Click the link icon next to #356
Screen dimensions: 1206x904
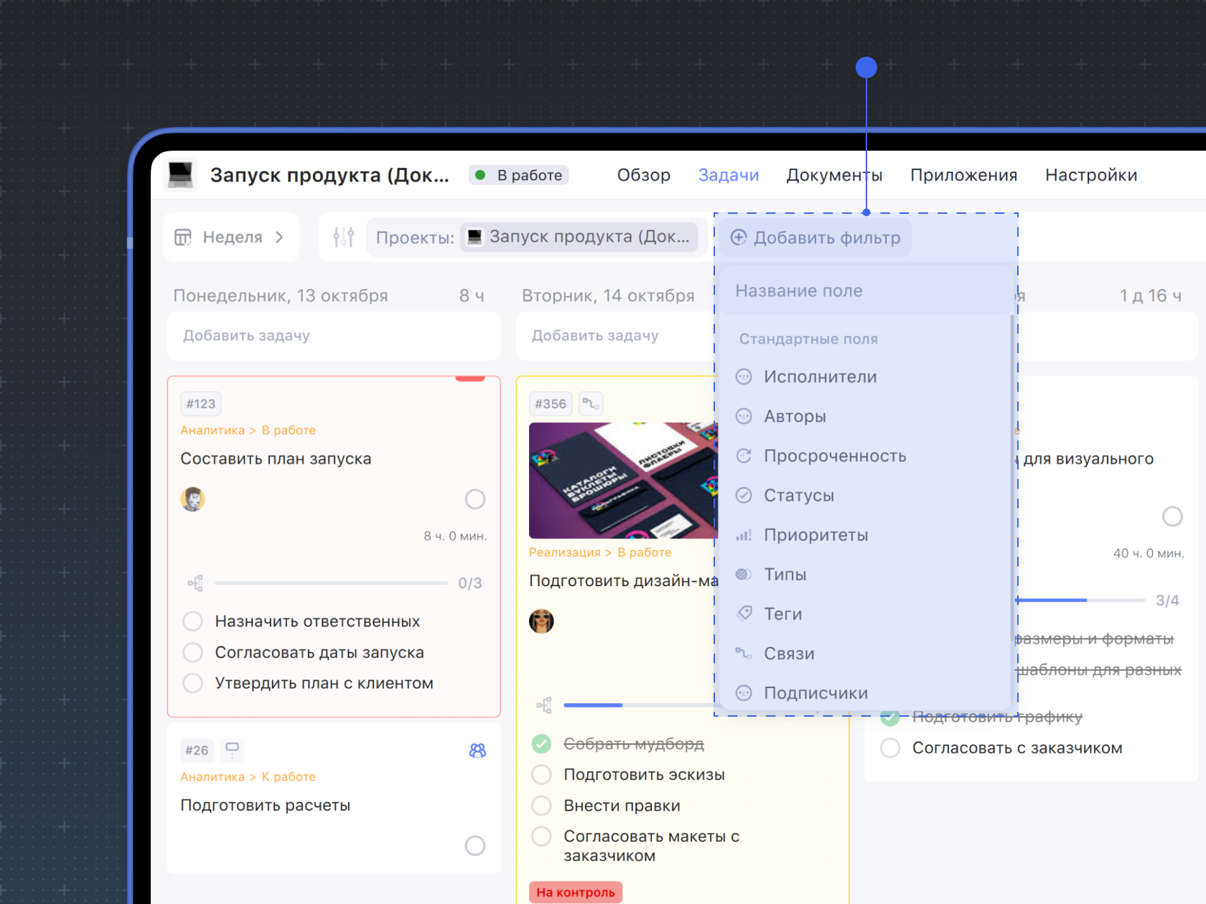click(590, 404)
